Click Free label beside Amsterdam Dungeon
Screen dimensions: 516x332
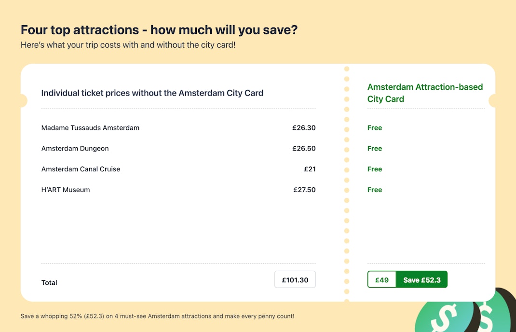[375, 149]
